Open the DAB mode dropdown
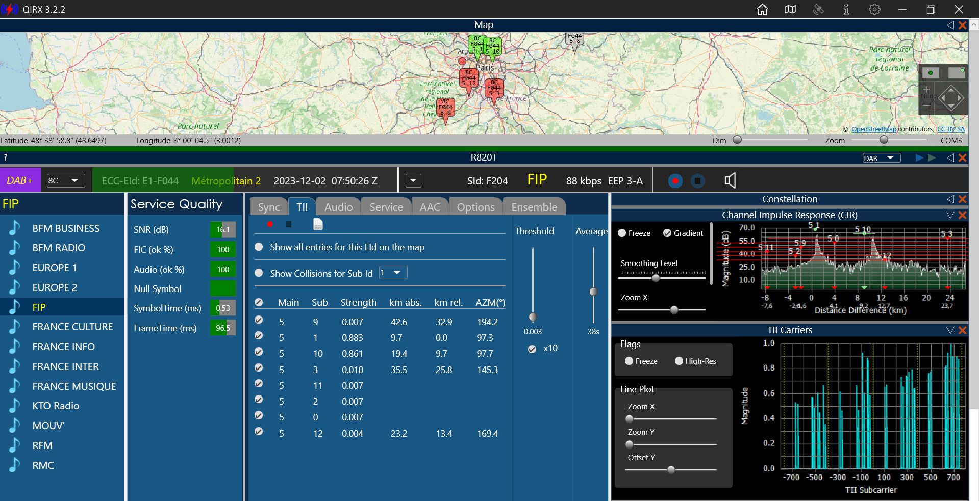 [882, 158]
